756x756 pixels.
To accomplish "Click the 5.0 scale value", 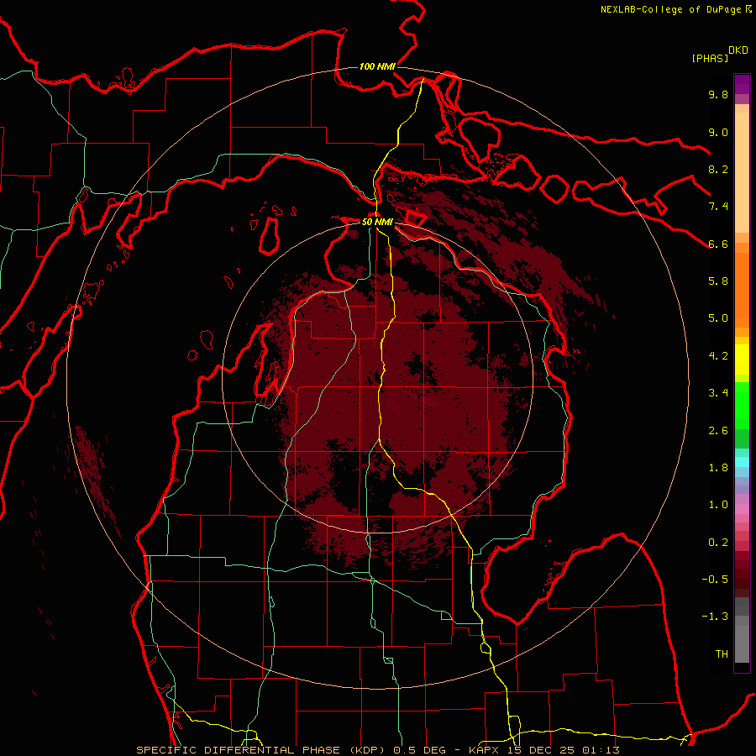I will click(718, 318).
